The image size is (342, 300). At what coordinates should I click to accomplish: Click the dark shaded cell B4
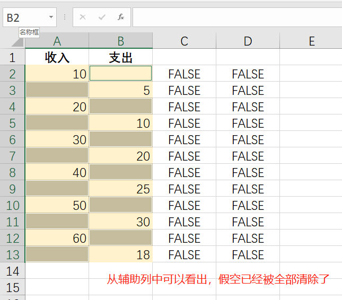point(120,106)
